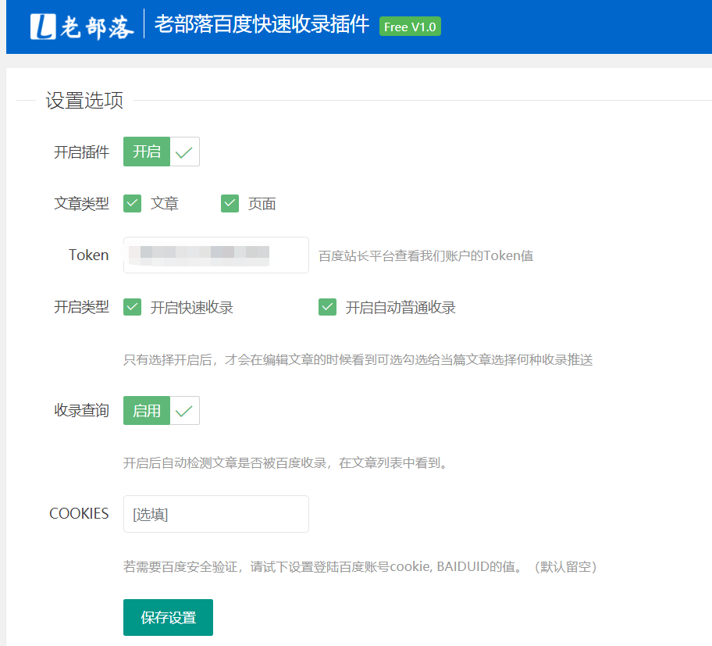Image resolution: width=712 pixels, height=646 pixels.
Task: Click the 老部落百度快速收录插件 title text
Action: point(262,24)
